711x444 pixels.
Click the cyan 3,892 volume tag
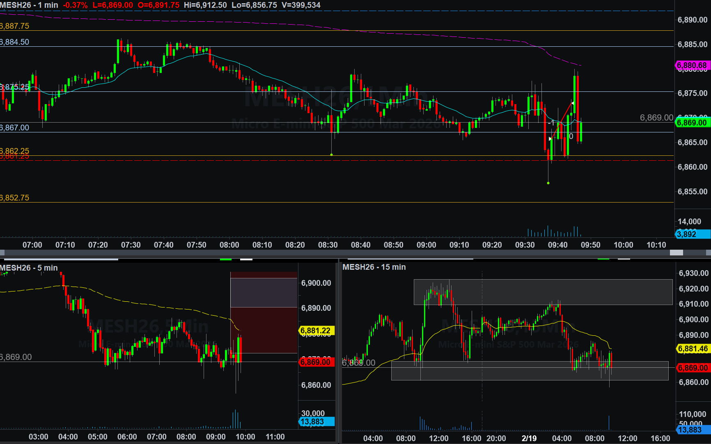coord(692,234)
